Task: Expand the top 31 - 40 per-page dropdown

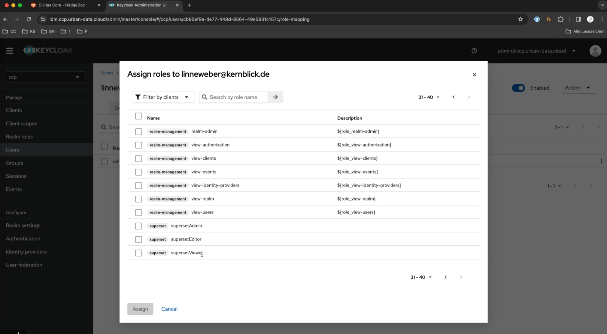Action: point(429,97)
